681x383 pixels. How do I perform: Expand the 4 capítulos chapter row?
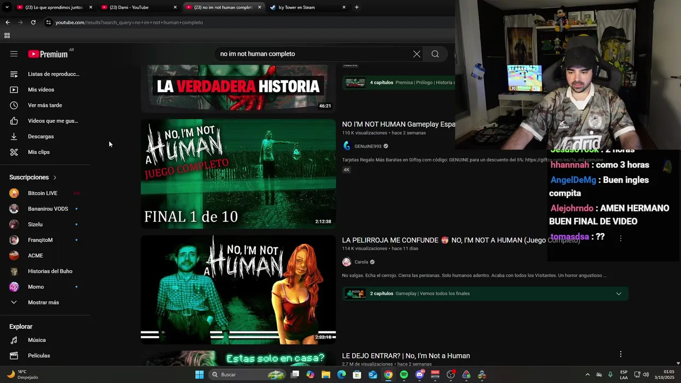pos(399,82)
